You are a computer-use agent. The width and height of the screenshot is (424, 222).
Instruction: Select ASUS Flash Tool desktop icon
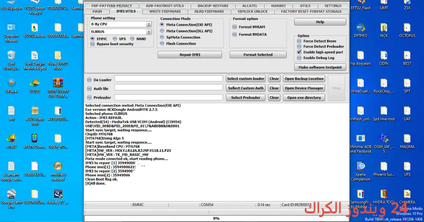35,116
